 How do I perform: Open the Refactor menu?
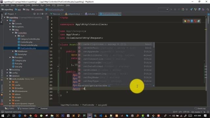pyautogui.click(x=35, y=5)
